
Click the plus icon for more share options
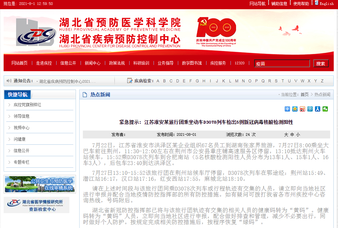287,109
